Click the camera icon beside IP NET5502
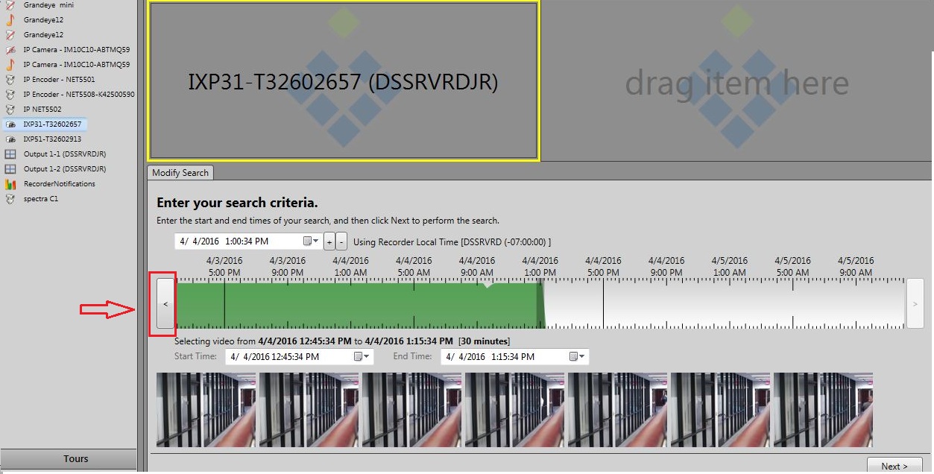Image resolution: width=934 pixels, height=474 pixels. (x=10, y=110)
